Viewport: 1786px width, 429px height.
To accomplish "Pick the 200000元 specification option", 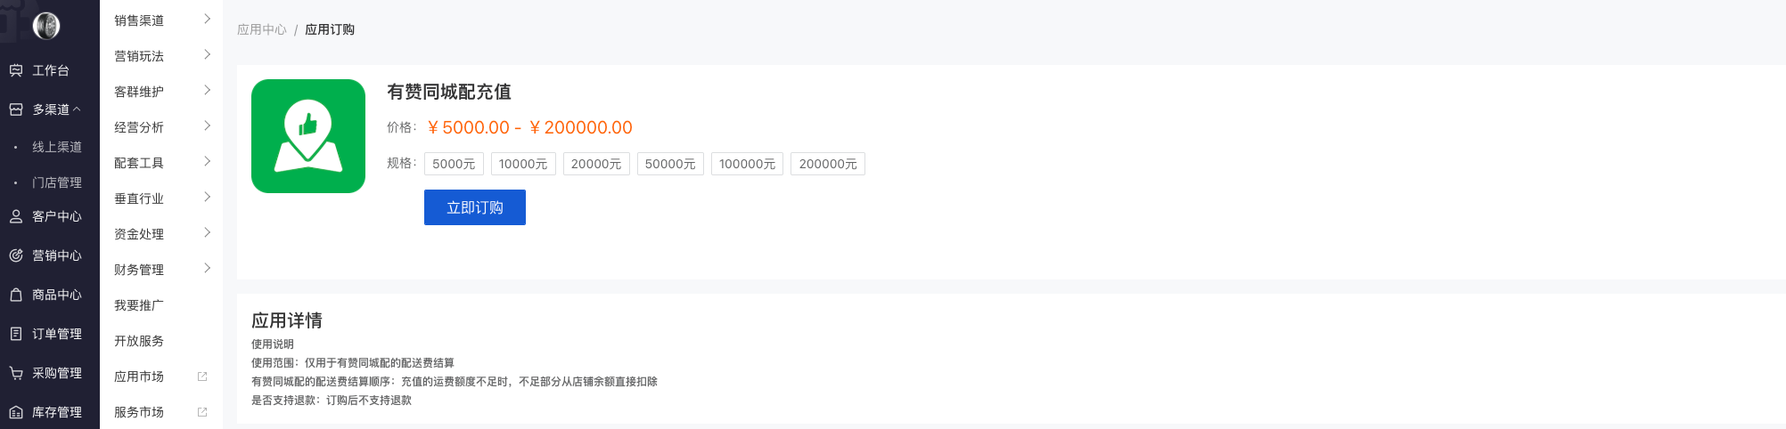I will (828, 164).
